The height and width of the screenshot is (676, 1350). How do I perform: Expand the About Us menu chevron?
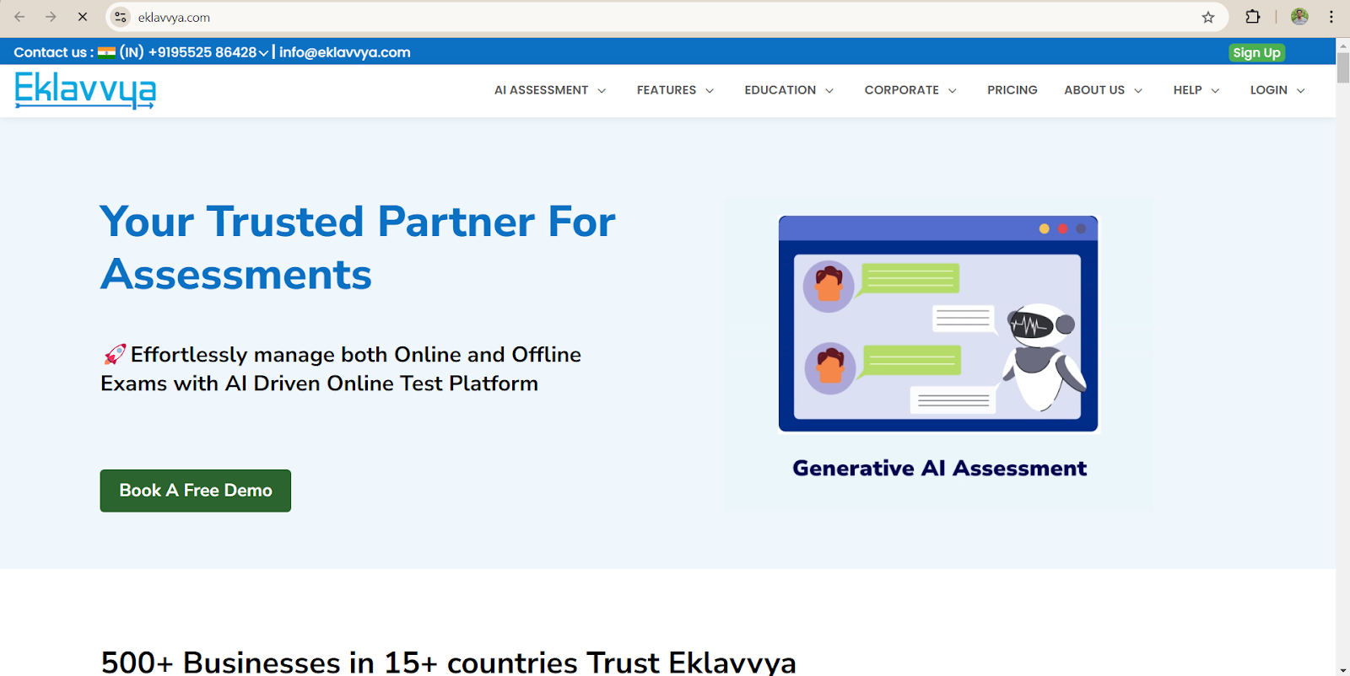pos(1138,91)
